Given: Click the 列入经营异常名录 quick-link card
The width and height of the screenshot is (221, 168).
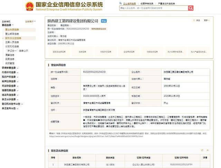Looking at the screenshot, I should (175, 52).
